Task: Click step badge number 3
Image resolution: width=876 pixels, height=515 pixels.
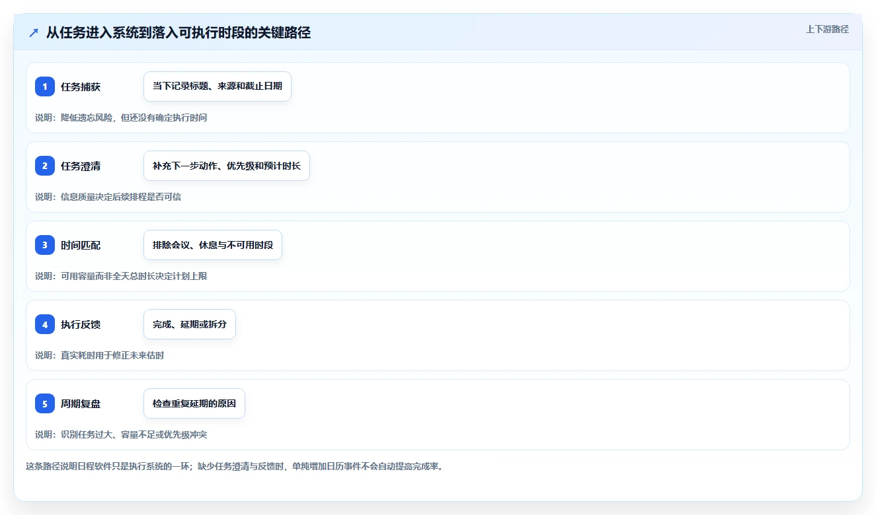Action: pyautogui.click(x=45, y=245)
